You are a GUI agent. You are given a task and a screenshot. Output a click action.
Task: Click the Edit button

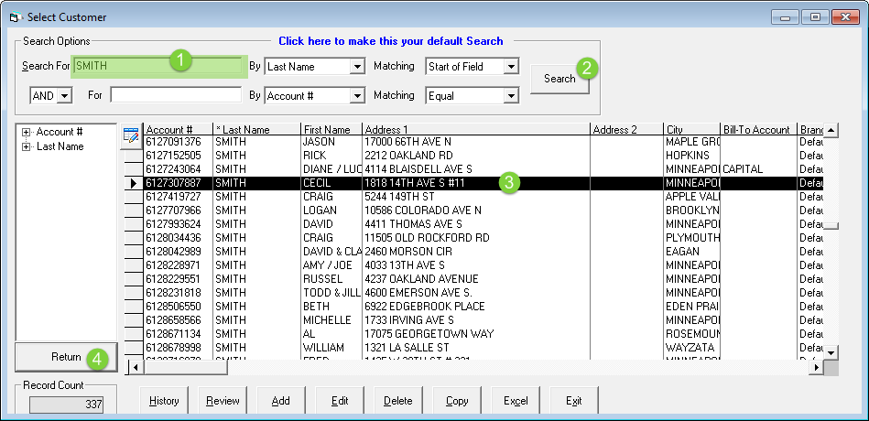click(x=340, y=401)
